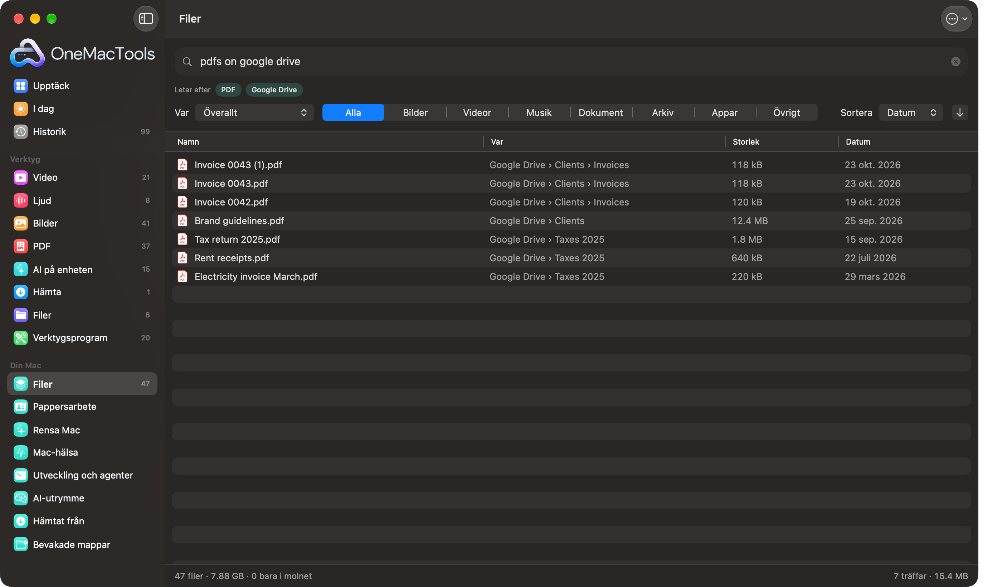Switch to the Övrigt filter tab
The image size is (1002, 587).
click(787, 112)
